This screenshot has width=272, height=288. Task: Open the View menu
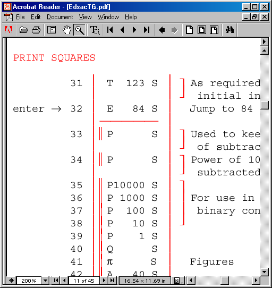click(x=85, y=17)
